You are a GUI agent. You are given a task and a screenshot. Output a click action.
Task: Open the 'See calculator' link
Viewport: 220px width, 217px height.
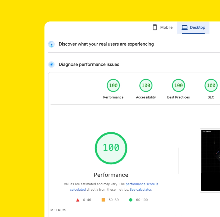click(x=141, y=190)
